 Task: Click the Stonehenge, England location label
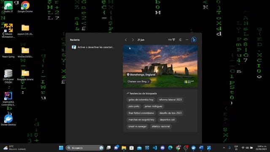(x=141, y=75)
